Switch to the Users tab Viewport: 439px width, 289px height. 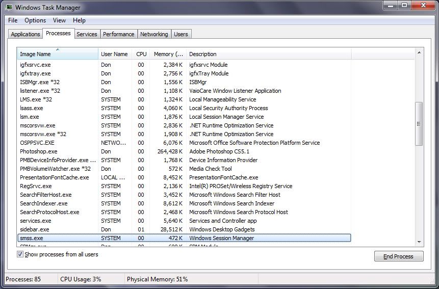pyautogui.click(x=181, y=34)
